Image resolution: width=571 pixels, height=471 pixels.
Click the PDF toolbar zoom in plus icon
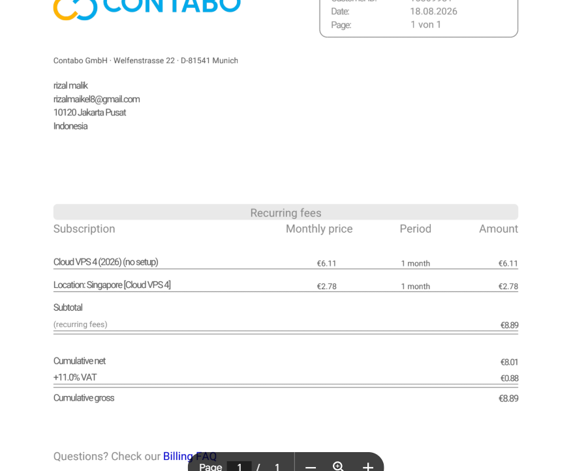tap(368, 466)
